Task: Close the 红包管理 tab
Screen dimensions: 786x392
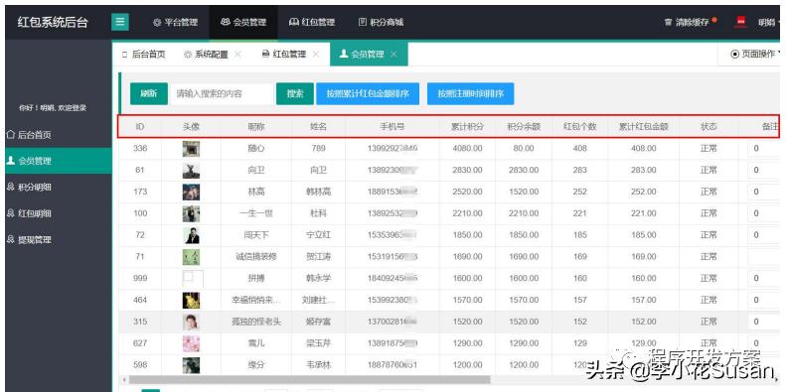Action: [x=315, y=55]
